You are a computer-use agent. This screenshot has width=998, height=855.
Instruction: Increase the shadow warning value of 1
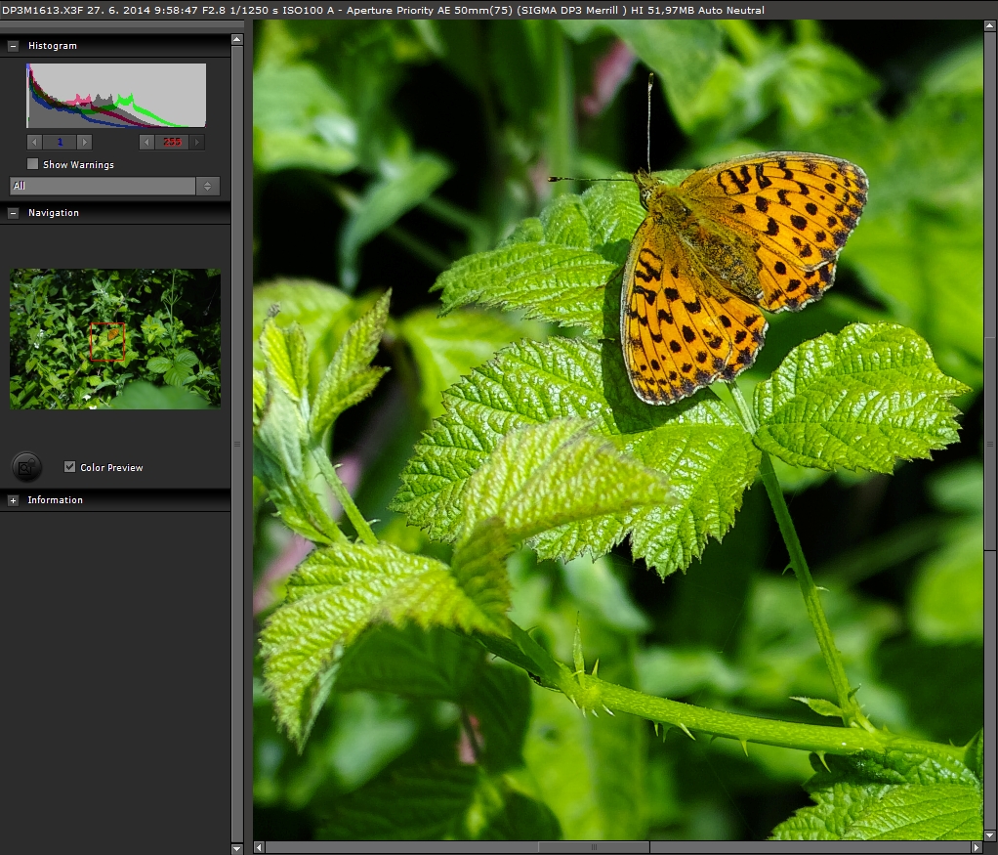[84, 142]
